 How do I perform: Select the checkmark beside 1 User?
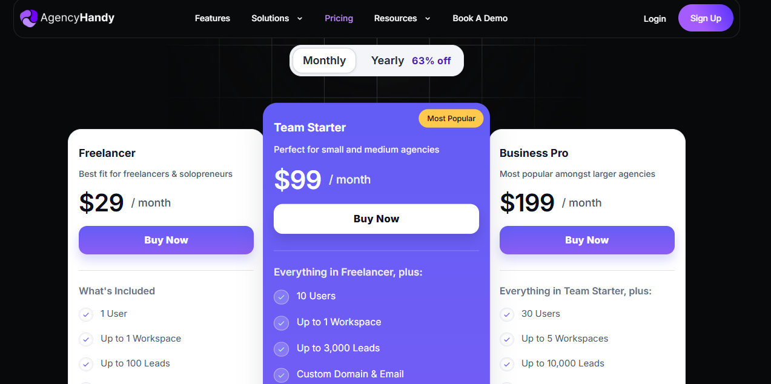(x=85, y=314)
